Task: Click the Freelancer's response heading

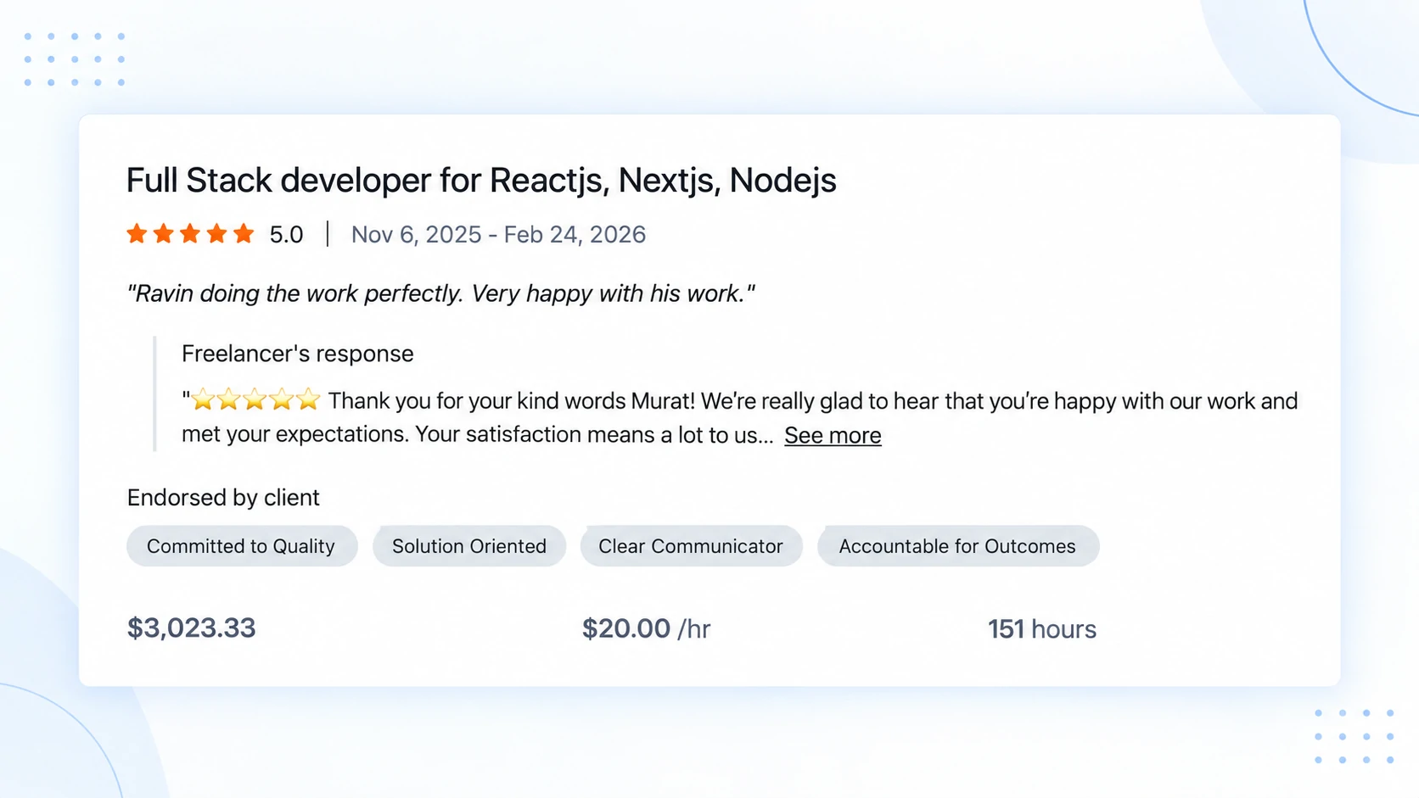Action: point(298,354)
